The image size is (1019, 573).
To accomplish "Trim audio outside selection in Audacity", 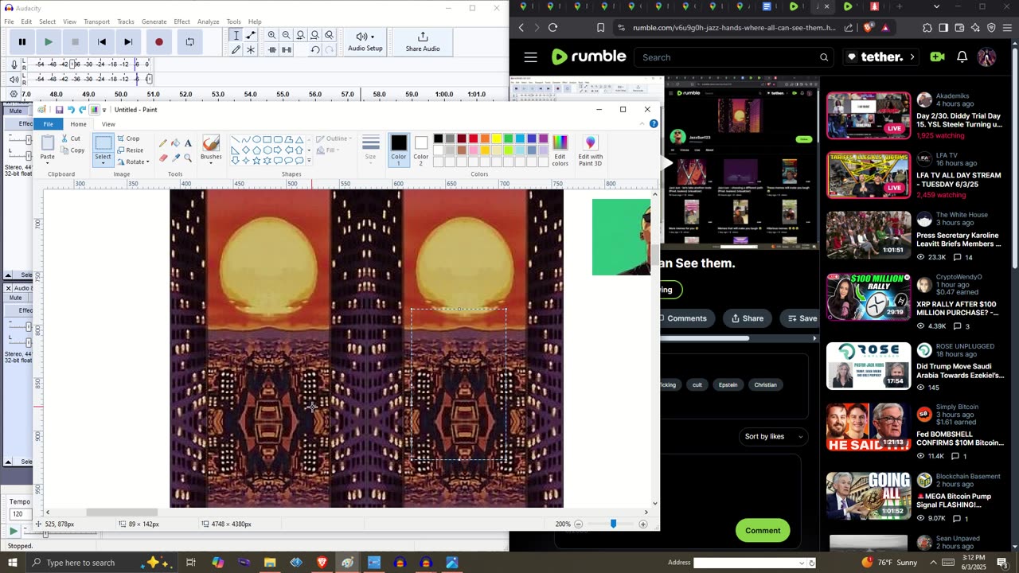I will (272, 50).
